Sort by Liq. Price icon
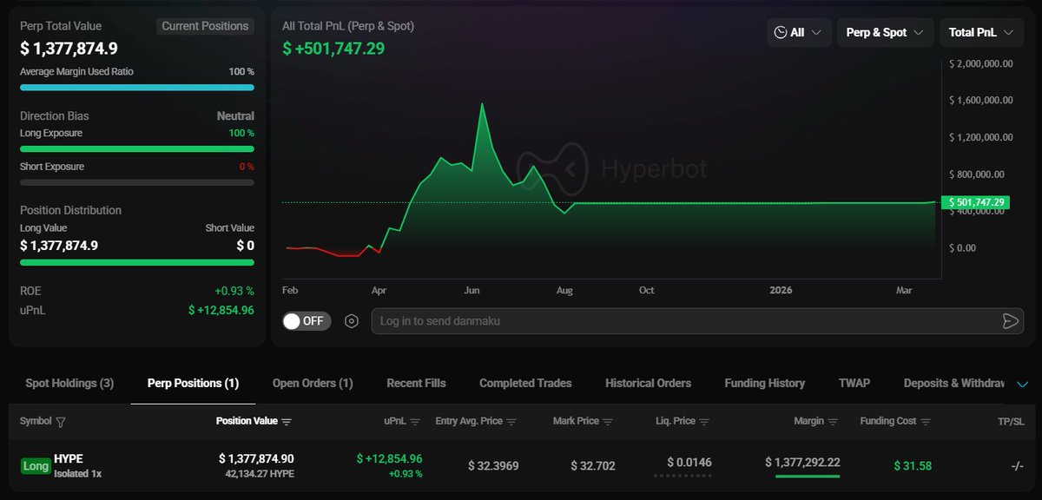 coord(704,422)
